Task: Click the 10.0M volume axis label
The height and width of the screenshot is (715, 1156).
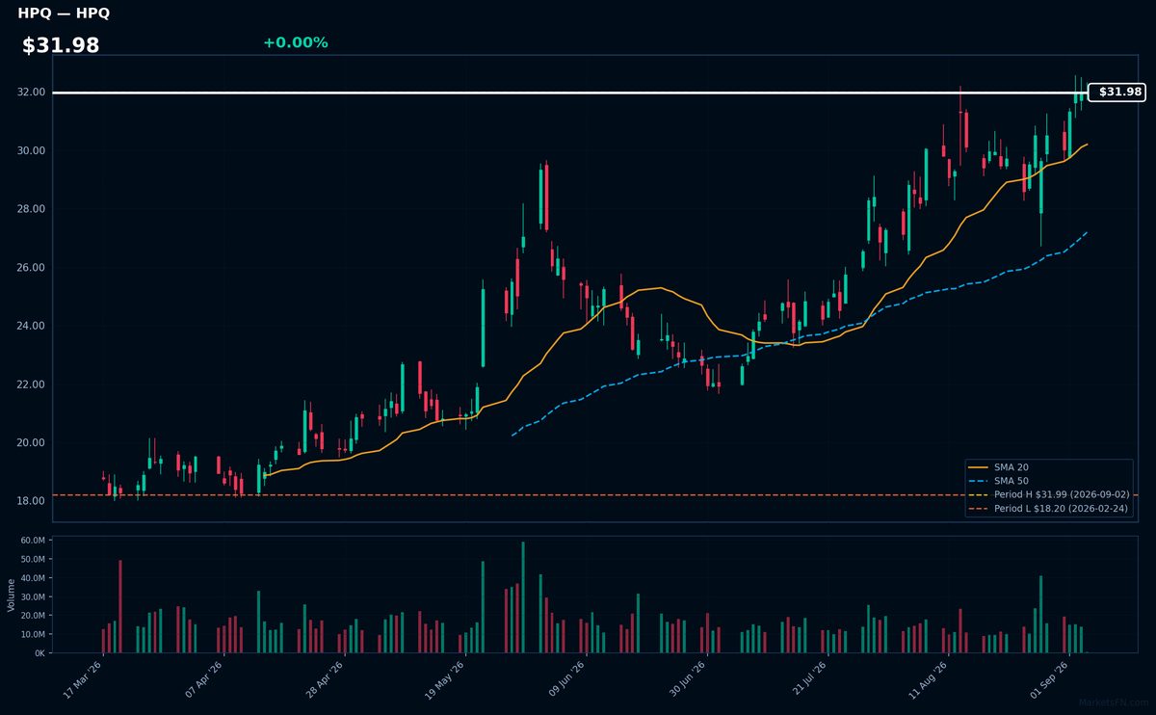Action: (34, 634)
